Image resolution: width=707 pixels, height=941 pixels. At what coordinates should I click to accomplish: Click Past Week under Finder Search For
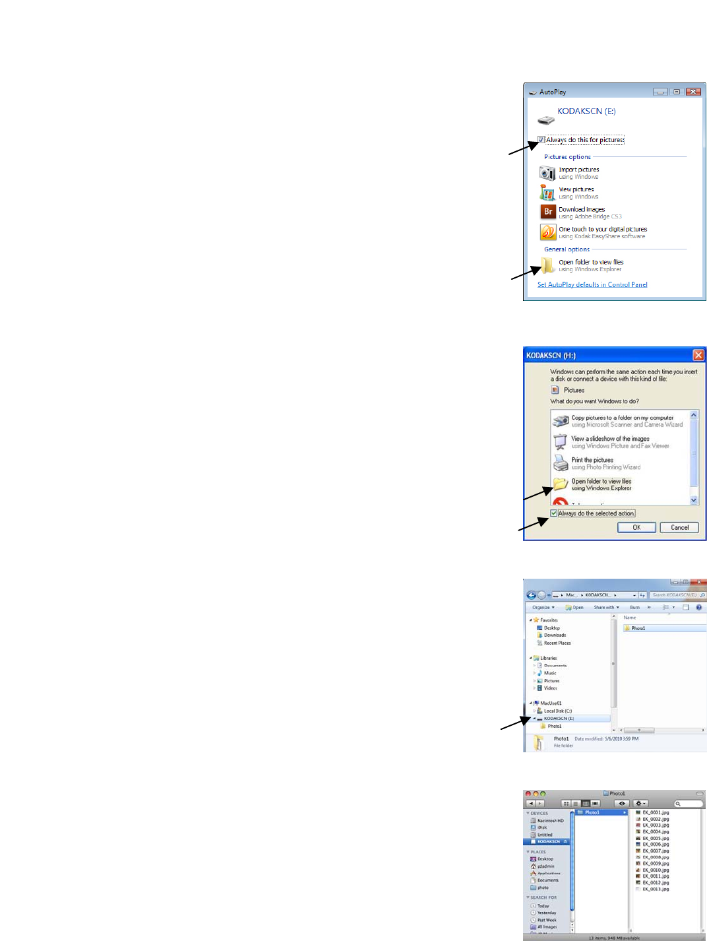point(543,920)
